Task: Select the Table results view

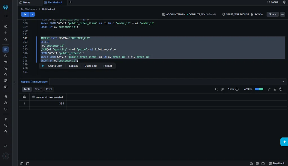Action: pos(27,89)
